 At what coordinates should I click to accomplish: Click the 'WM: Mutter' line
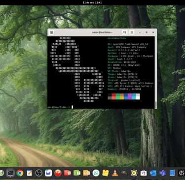tap(114, 68)
